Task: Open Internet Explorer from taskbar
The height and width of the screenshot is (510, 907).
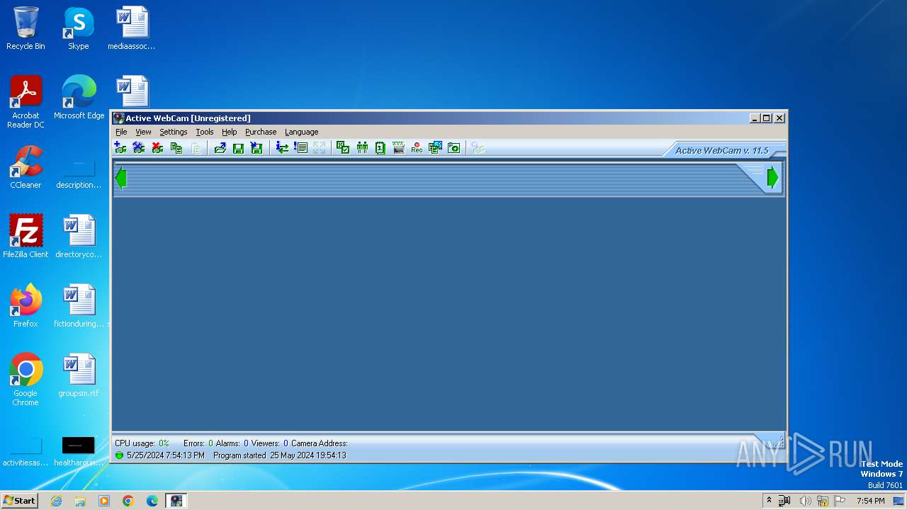Action: click(x=56, y=501)
